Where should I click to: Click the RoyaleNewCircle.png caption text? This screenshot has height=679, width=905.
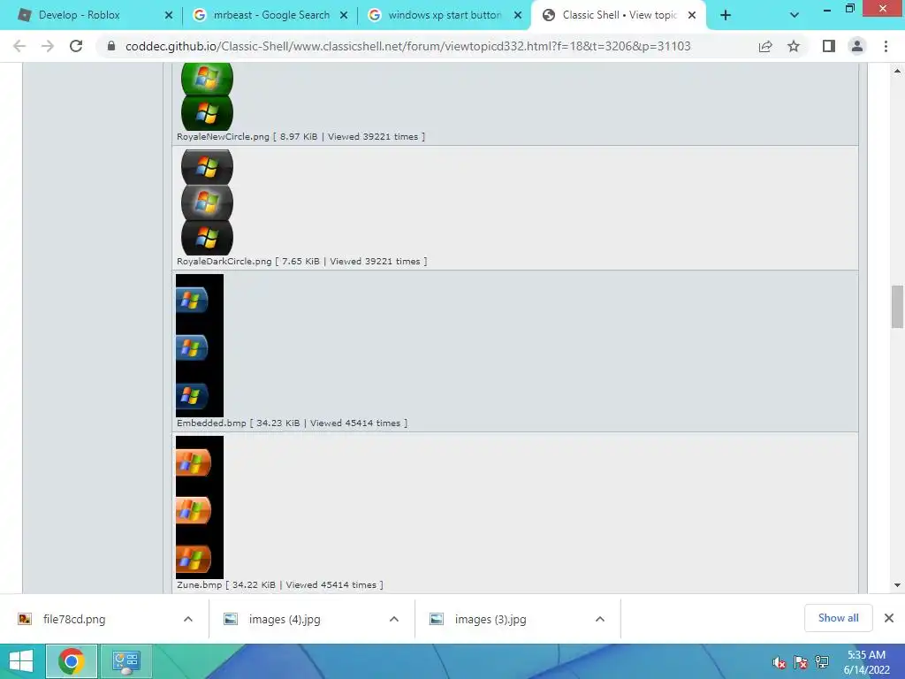tap(300, 137)
